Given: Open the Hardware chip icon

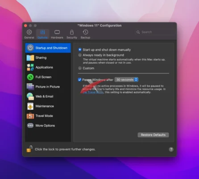Looking at the screenshot, I should point(57,32).
